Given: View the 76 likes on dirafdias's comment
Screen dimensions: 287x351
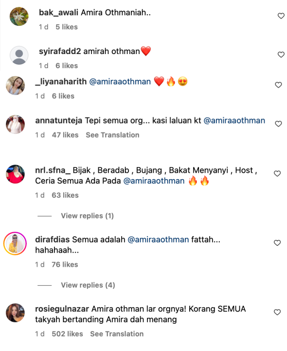Looking at the screenshot, I should (x=65, y=265).
